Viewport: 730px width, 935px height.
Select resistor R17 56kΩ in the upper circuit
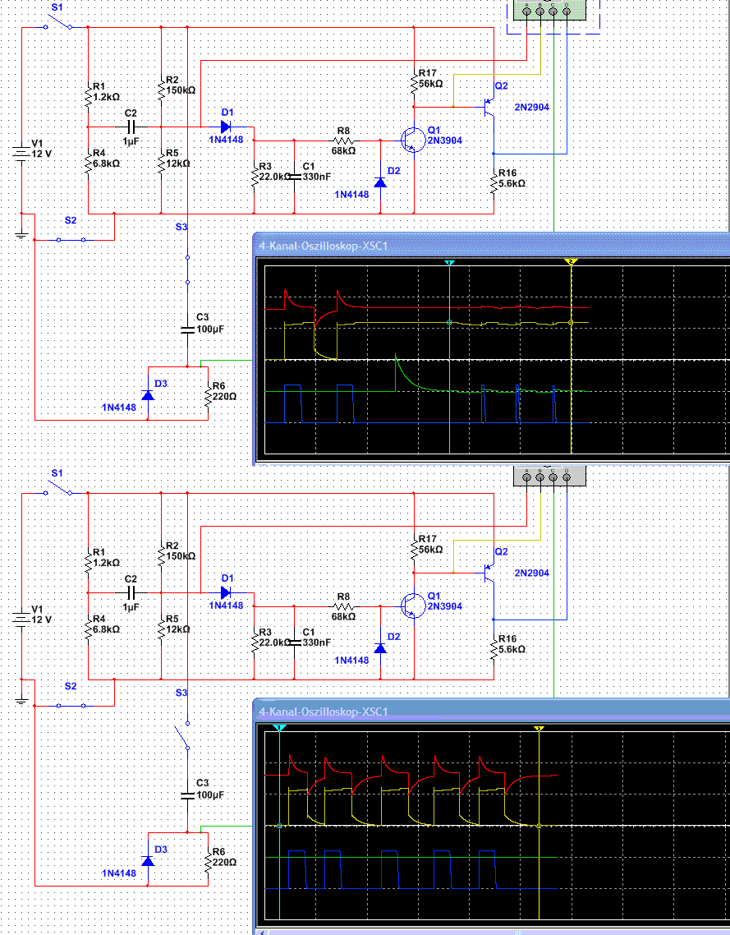(x=414, y=81)
